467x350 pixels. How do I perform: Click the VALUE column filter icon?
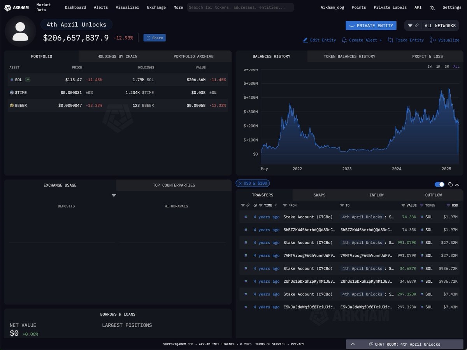pos(403,205)
